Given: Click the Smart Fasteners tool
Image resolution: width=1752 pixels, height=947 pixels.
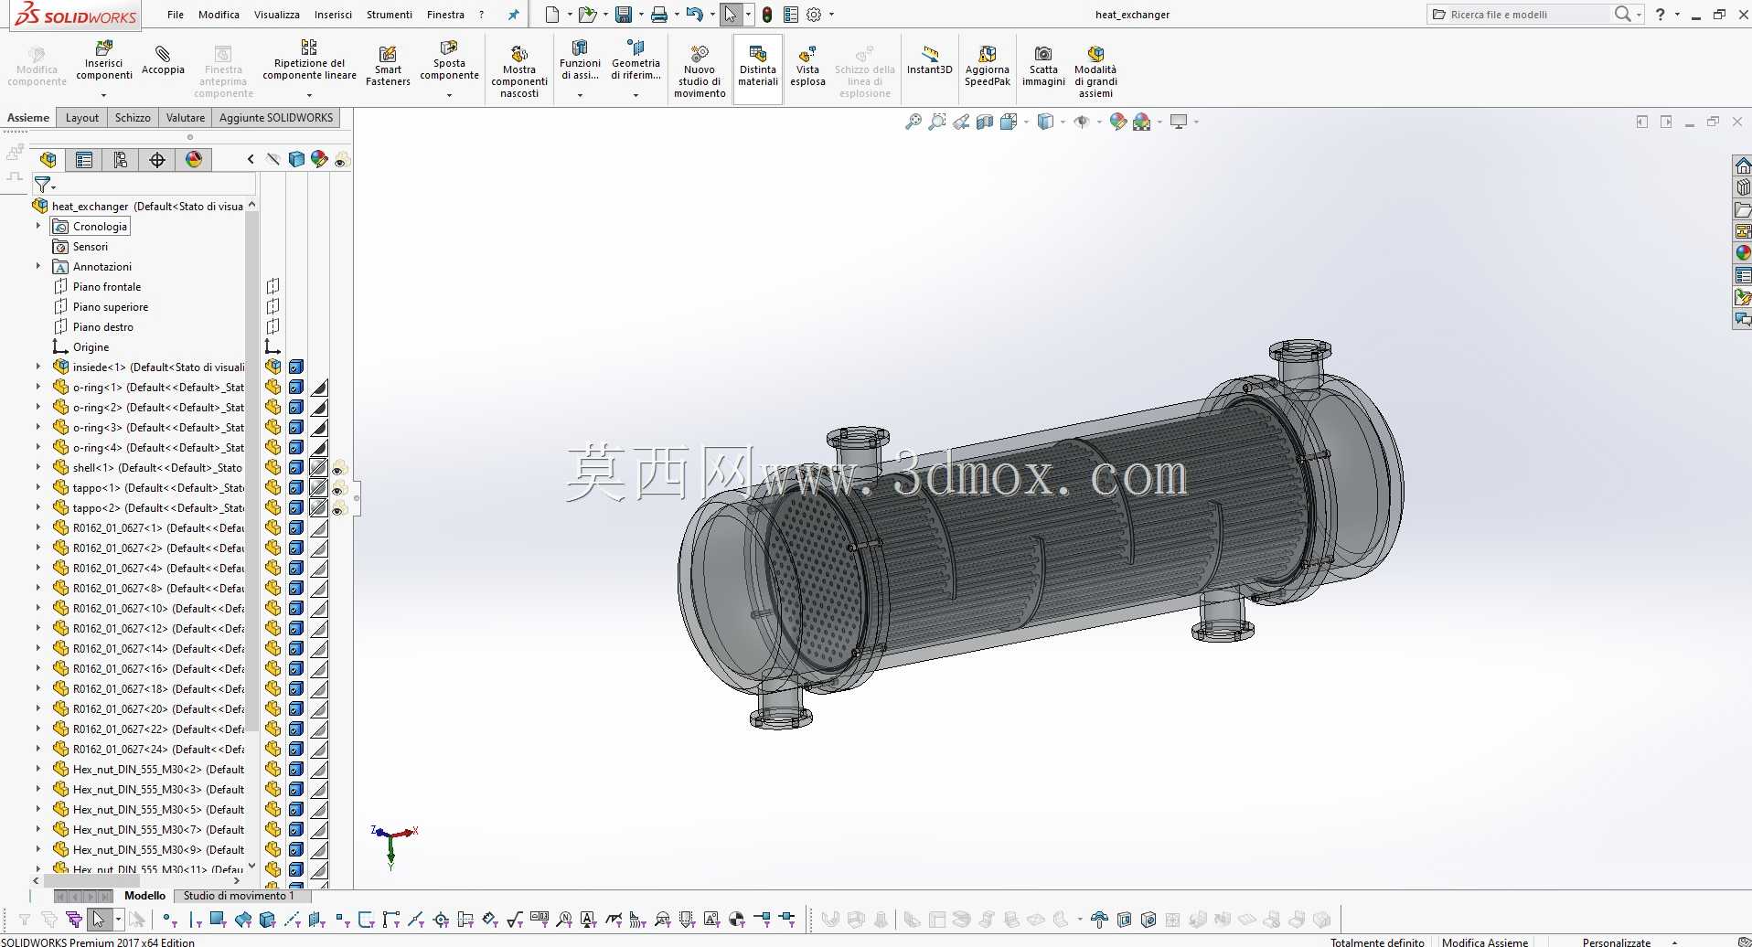Looking at the screenshot, I should pyautogui.click(x=388, y=66).
